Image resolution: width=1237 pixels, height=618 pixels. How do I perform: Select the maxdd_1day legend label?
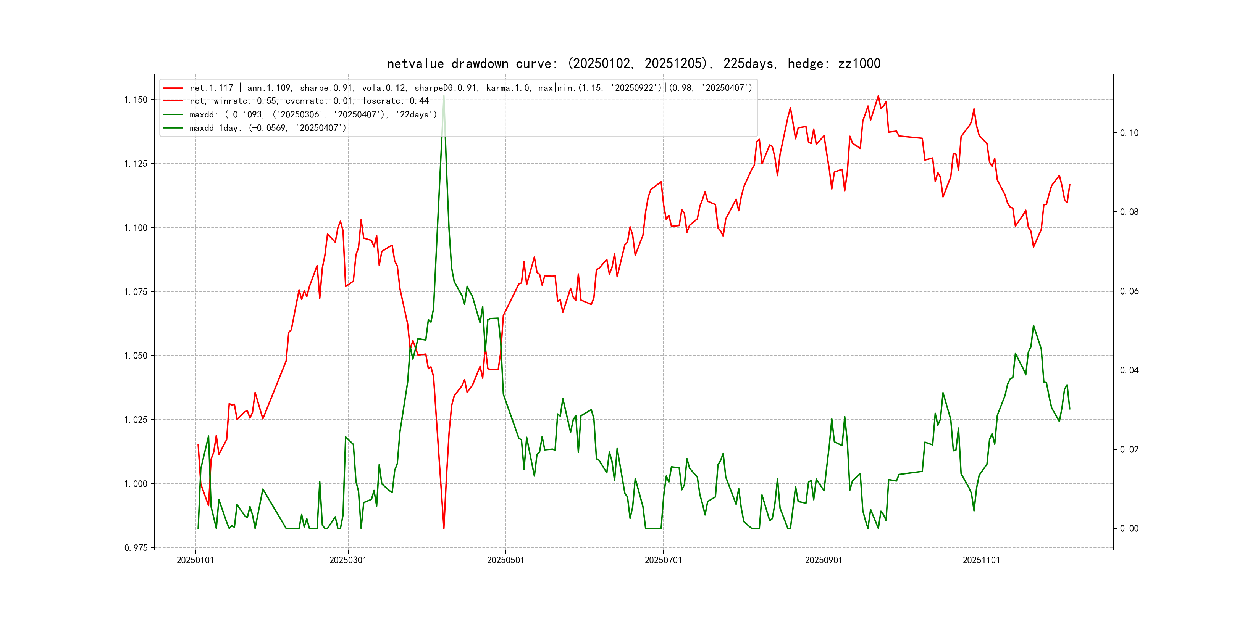[268, 128]
